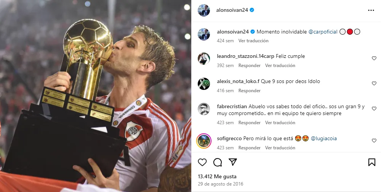Like sofigrecco's comment
Viewport: 381px width, 192px height.
pos(374,141)
